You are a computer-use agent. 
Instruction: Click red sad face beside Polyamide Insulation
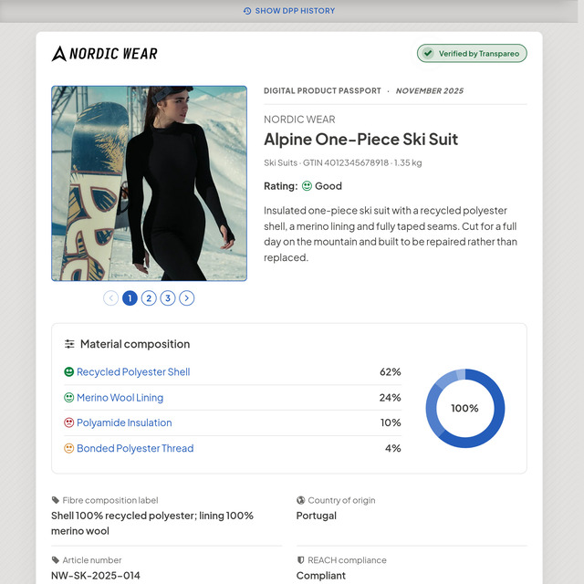[69, 422]
